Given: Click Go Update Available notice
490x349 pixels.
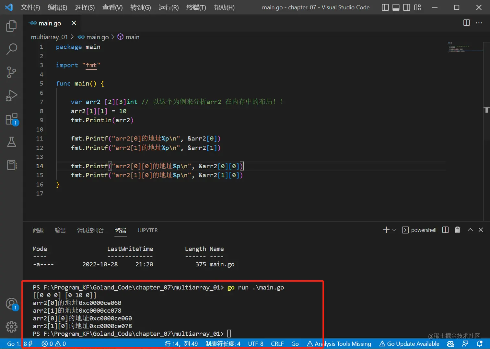Looking at the screenshot, I should coord(409,344).
